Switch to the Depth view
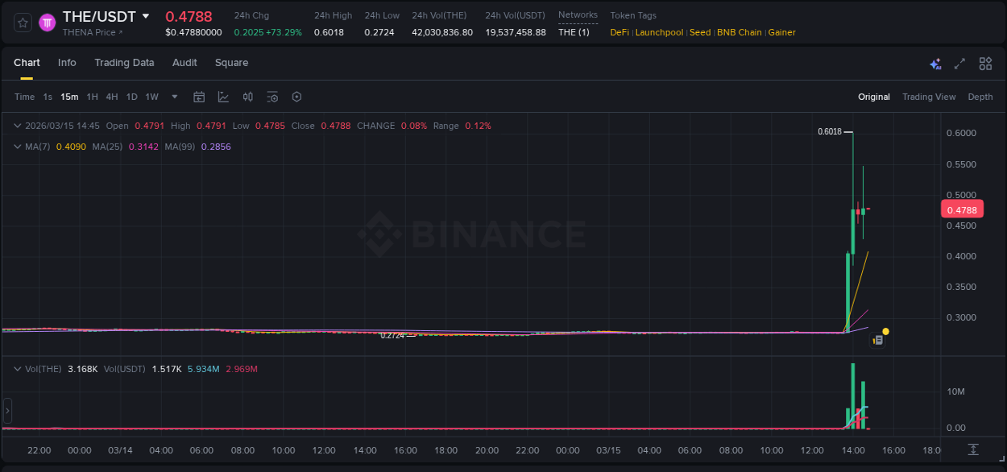Image resolution: width=1007 pixels, height=472 pixels. pyautogui.click(x=980, y=97)
